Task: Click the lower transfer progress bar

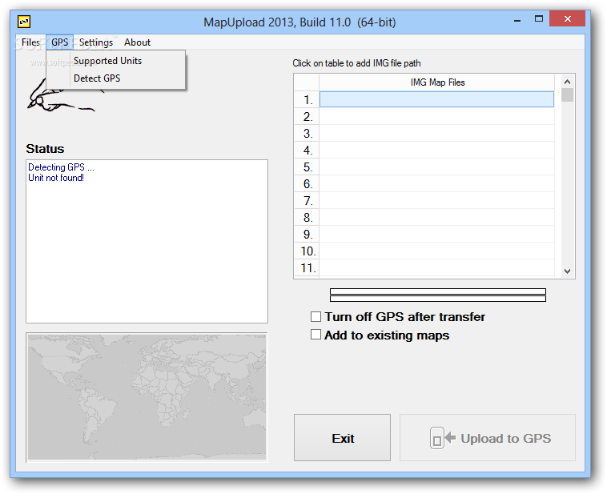Action: coord(438,299)
